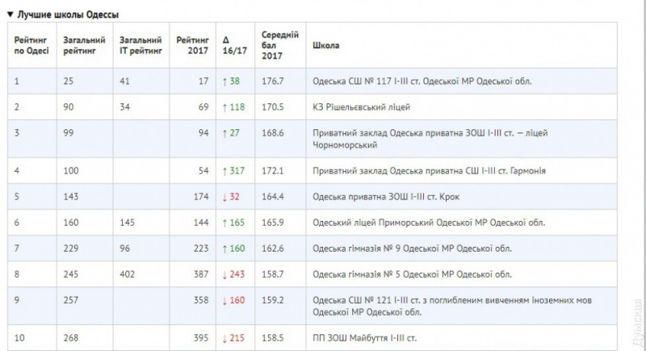The width and height of the screenshot is (646, 351).
Task: Click Одеський ліцей Приморський school name
Action: [x=429, y=223]
